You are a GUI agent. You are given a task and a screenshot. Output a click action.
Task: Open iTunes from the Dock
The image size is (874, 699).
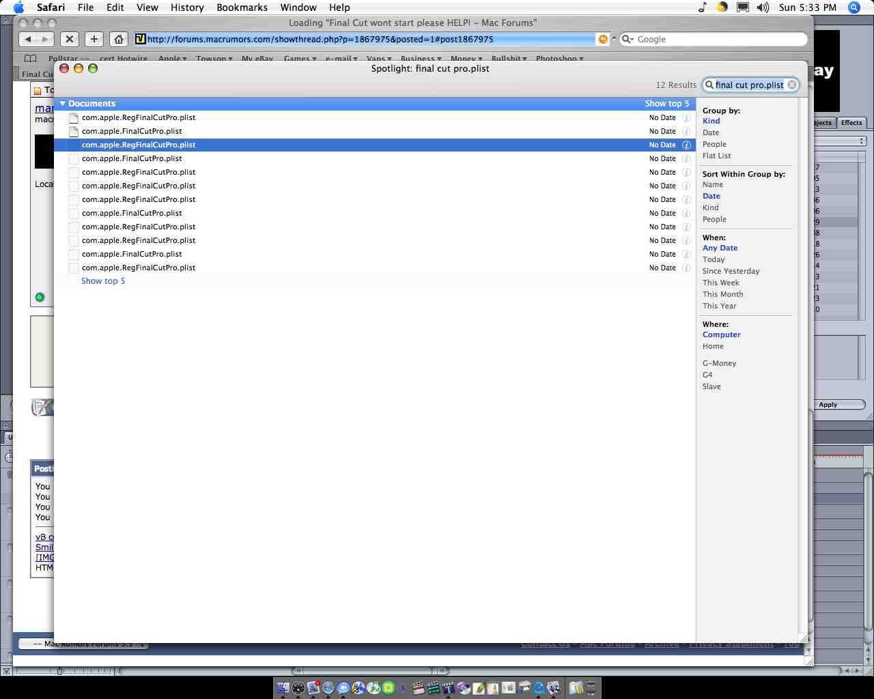pos(373,687)
